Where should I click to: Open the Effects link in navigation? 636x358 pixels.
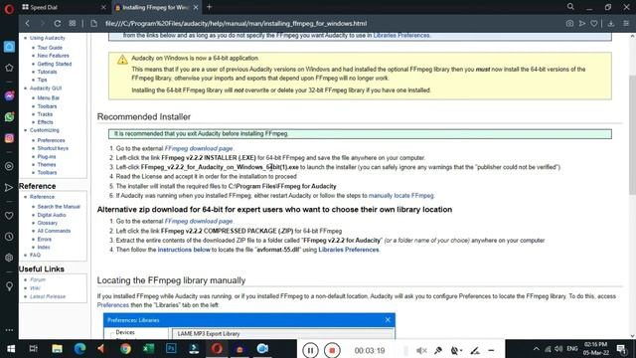[45, 122]
